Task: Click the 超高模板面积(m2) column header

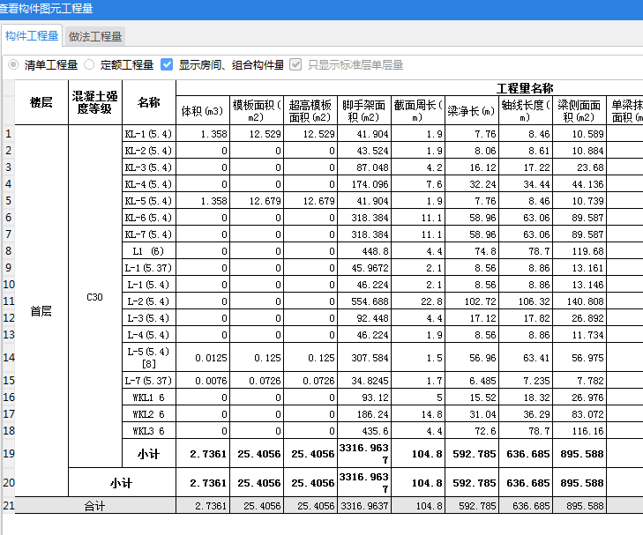Action: (310, 110)
